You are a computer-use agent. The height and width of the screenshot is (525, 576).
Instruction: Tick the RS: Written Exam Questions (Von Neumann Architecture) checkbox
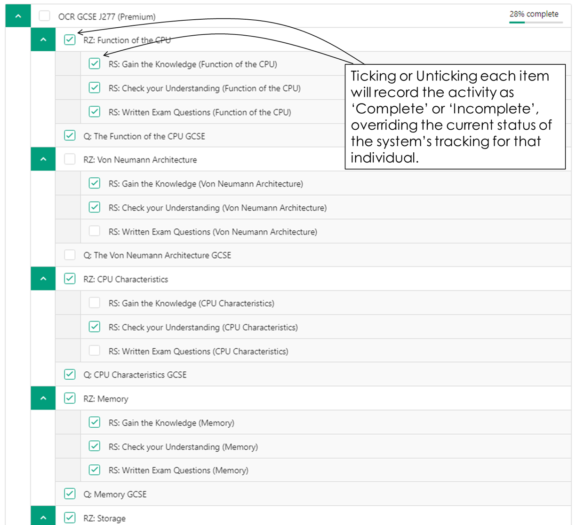(x=95, y=231)
